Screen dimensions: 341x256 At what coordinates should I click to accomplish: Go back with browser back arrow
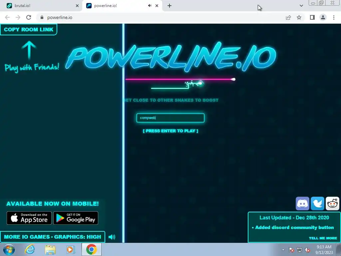pos(7,17)
